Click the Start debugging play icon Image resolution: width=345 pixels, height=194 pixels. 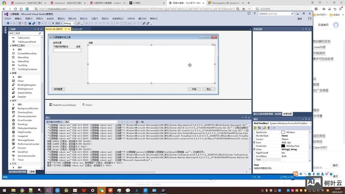pyautogui.click(x=53, y=23)
